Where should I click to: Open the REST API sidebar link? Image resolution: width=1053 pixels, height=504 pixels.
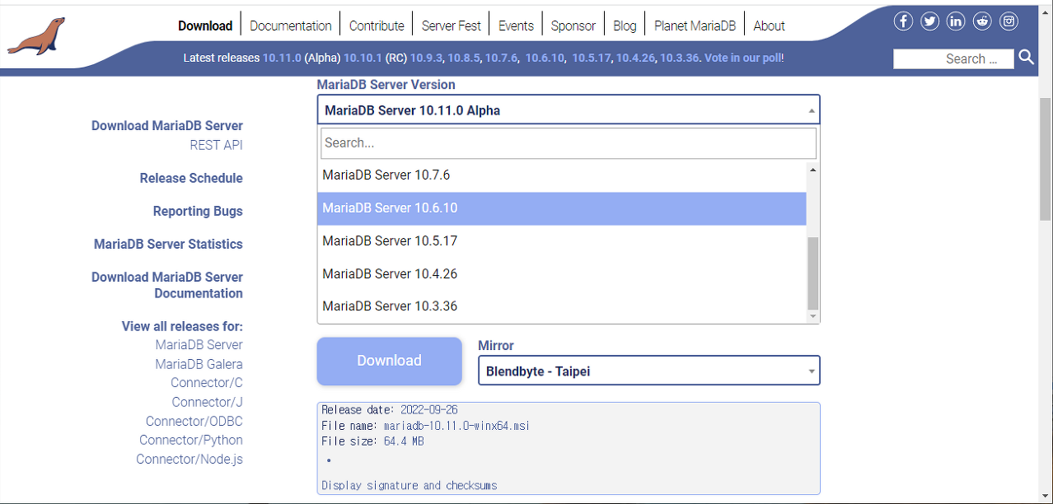pyautogui.click(x=217, y=145)
